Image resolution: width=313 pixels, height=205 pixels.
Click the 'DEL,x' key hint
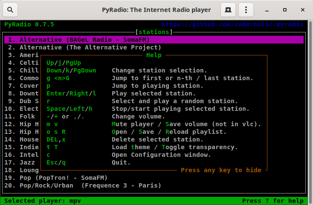[56, 140]
